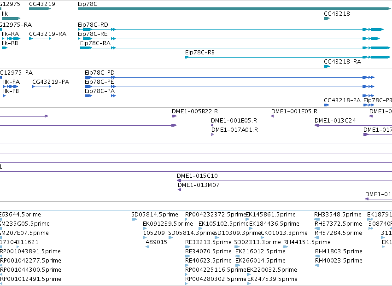Open the DME1-015C10 label
This screenshot has width=392, height=286.
click(197, 176)
